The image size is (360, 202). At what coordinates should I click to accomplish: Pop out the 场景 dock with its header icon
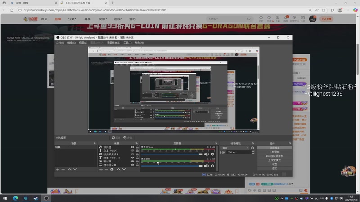pos(94,143)
